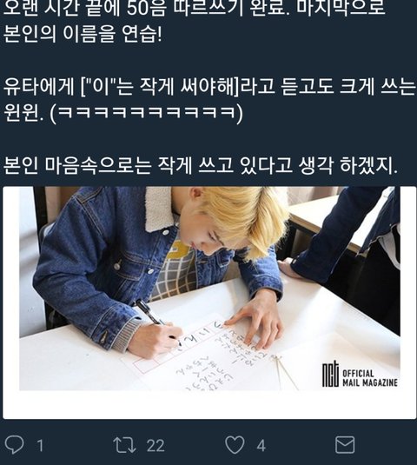Click the top line mentioning 50음 따라쓰기

coord(194,9)
